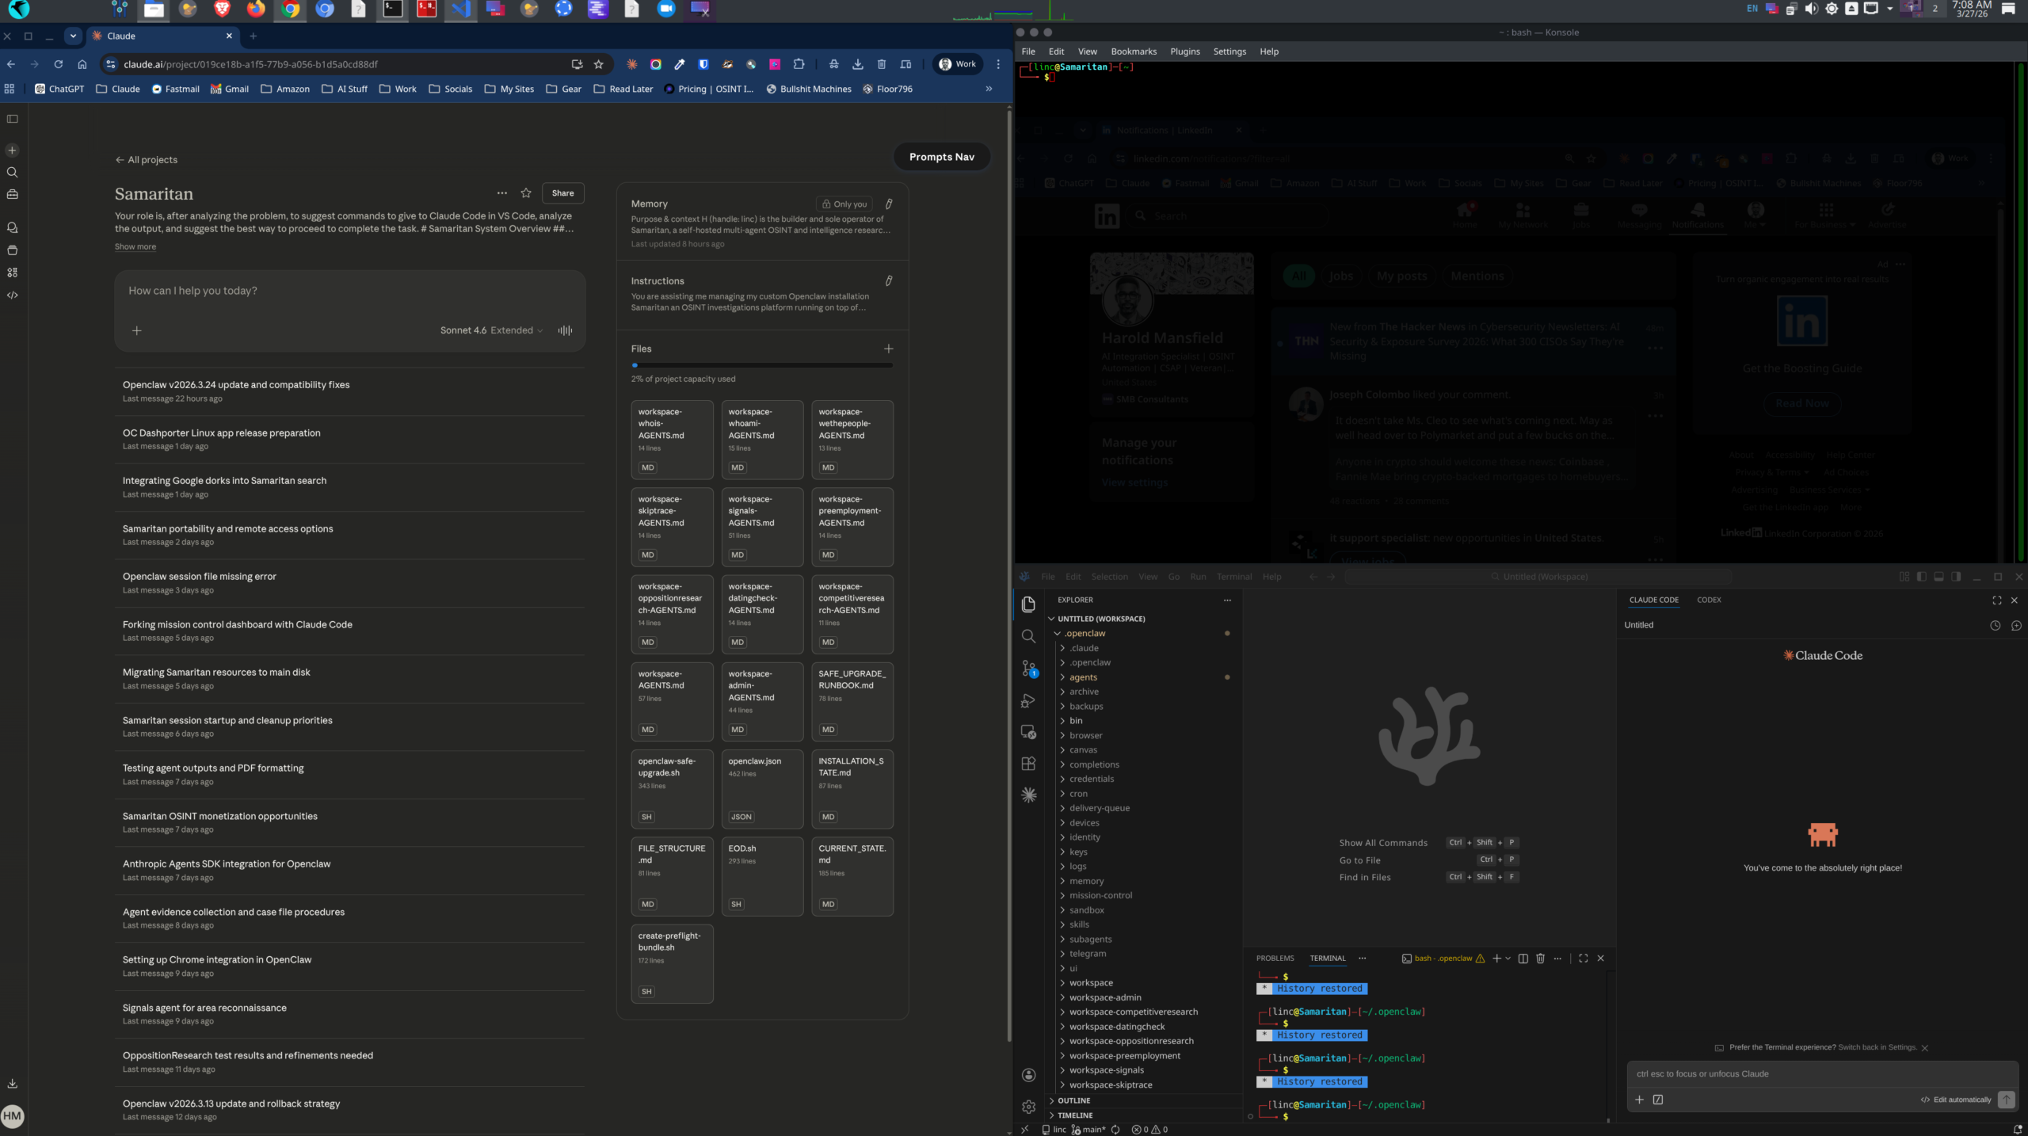
Task: Open the VS Code Search view icon
Action: [1028, 636]
